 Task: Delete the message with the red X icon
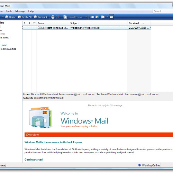point(58,17)
